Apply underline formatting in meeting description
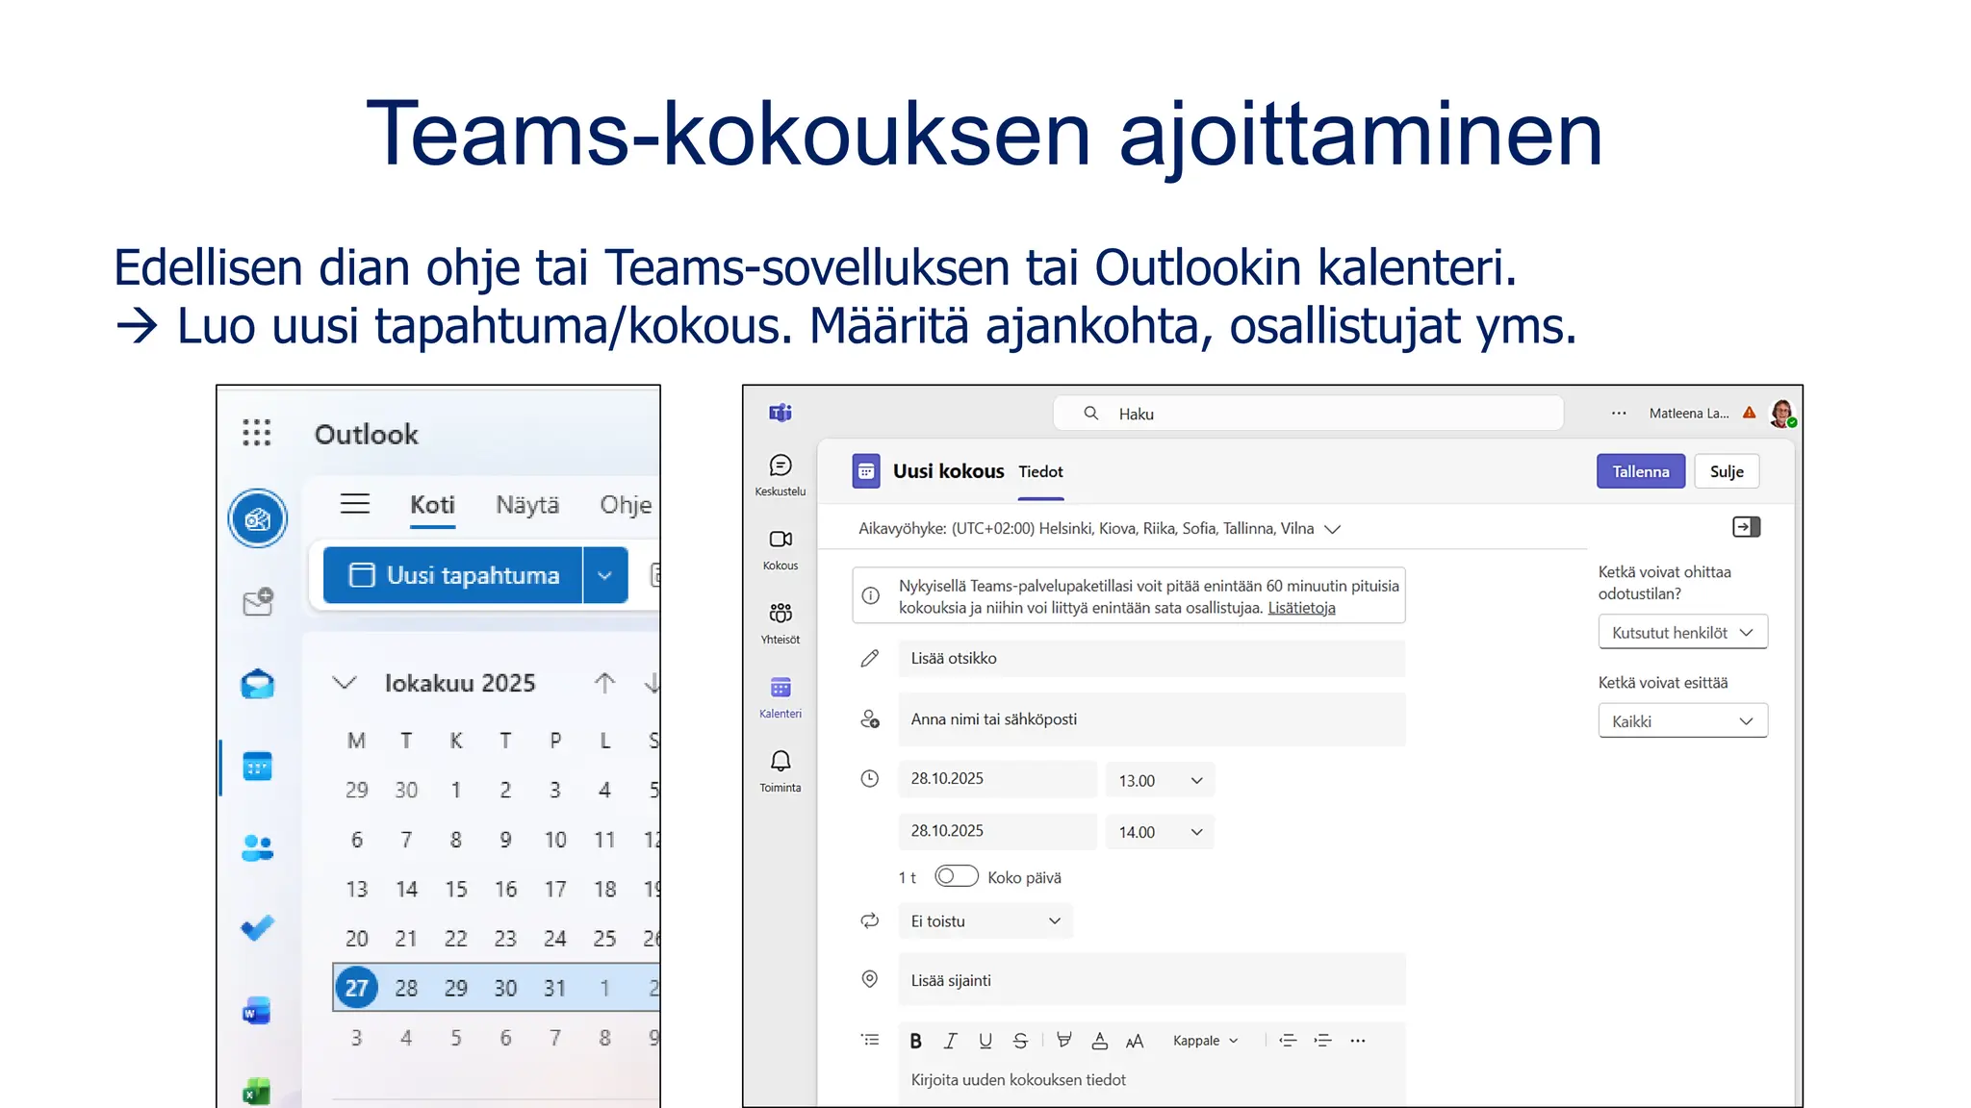1971x1108 pixels. click(985, 1041)
